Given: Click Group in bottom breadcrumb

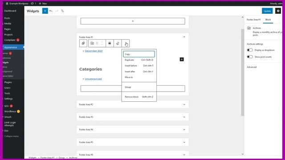Looking at the screenshot, I should (61, 158).
